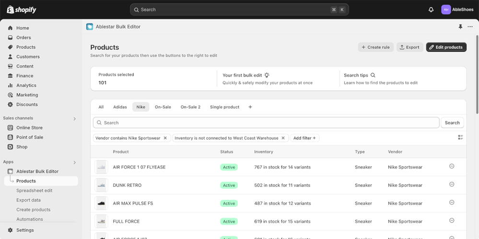Image resolution: width=479 pixels, height=239 pixels.
Task: Click the Home icon in sidebar
Action: coord(11,28)
